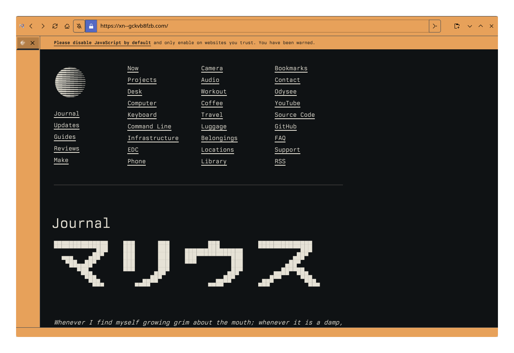Click the pixelated katakana title graphic
This screenshot has width=514, height=353.
[x=187, y=264]
